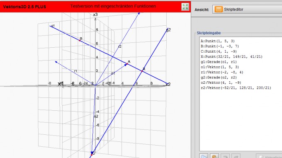Click the green fullscreen arrows icon

tap(185, 7)
